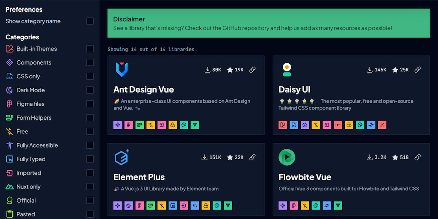This screenshot has height=219, width=438.
Task: Check the Figma files filter box
Action: tap(90, 104)
